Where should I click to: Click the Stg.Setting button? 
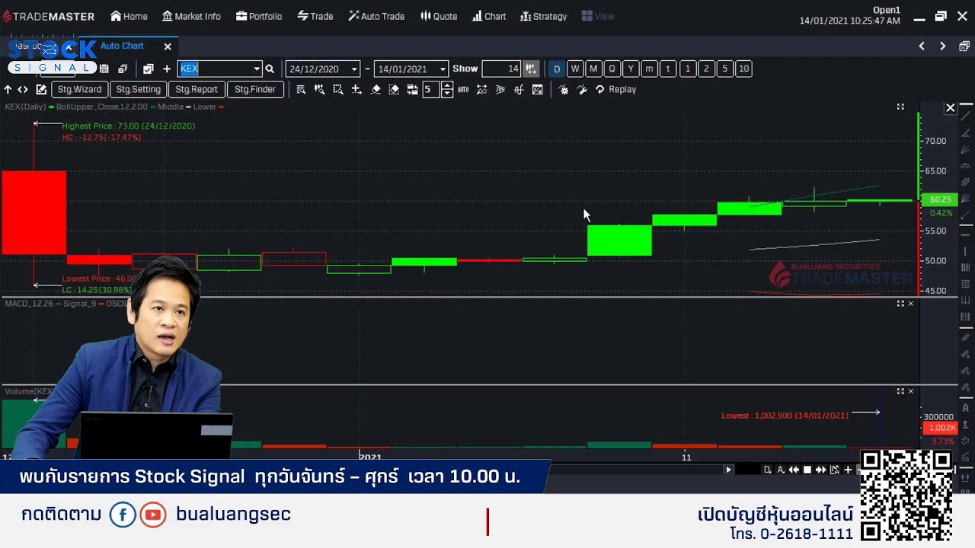coord(138,89)
